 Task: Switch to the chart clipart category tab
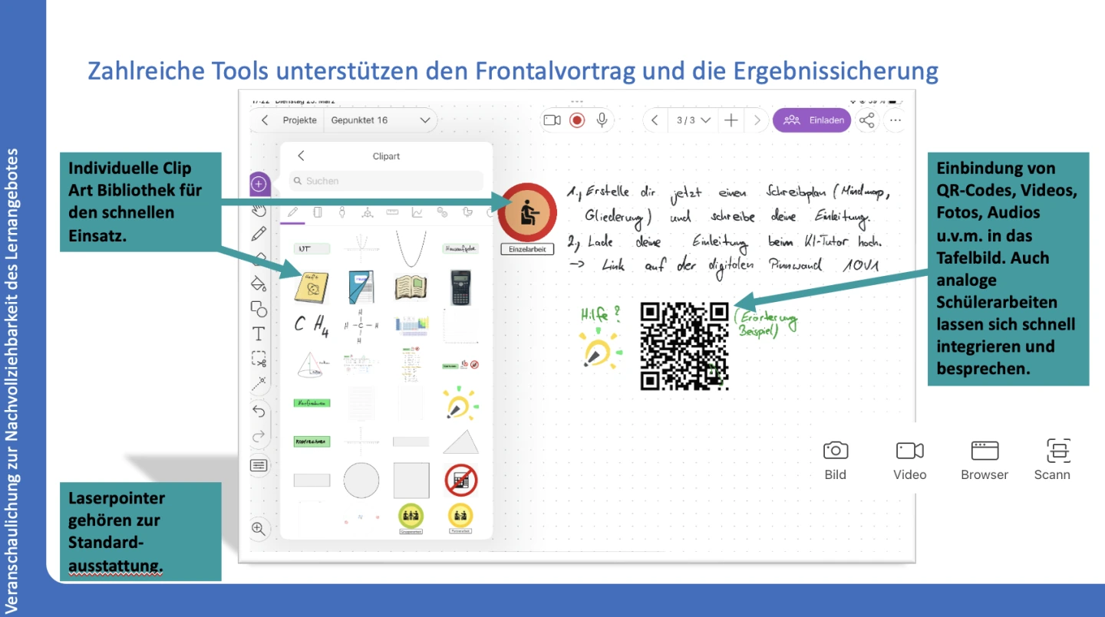417,212
